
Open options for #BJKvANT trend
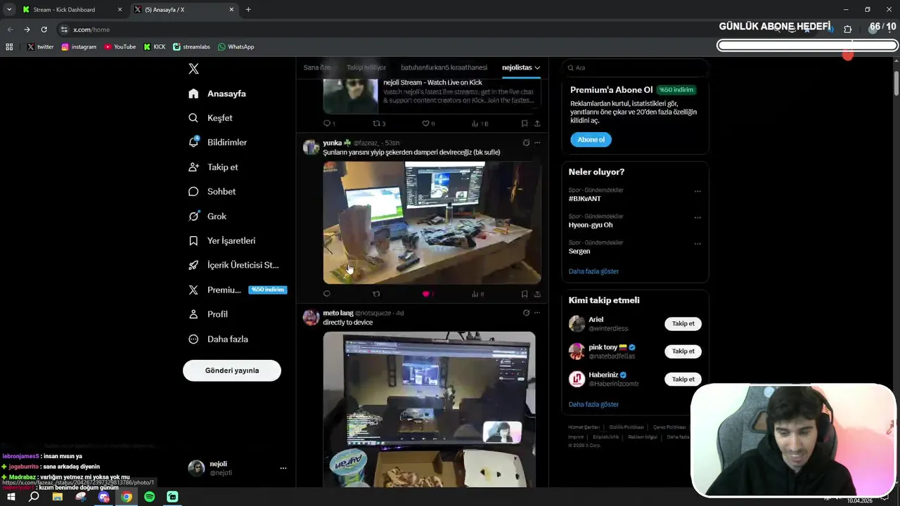697,191
